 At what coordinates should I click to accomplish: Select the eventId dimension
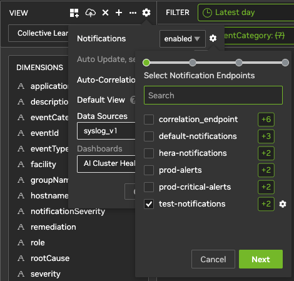(44, 133)
